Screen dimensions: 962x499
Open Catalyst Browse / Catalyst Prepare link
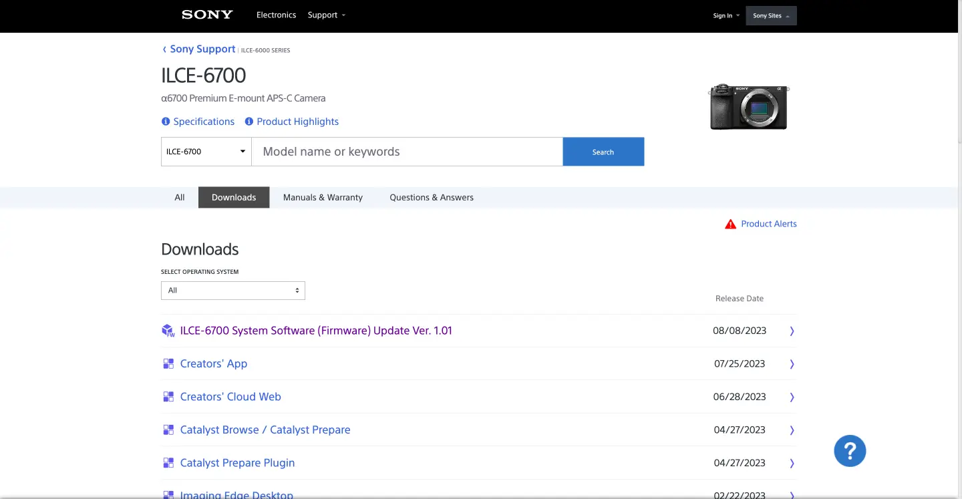(x=265, y=430)
